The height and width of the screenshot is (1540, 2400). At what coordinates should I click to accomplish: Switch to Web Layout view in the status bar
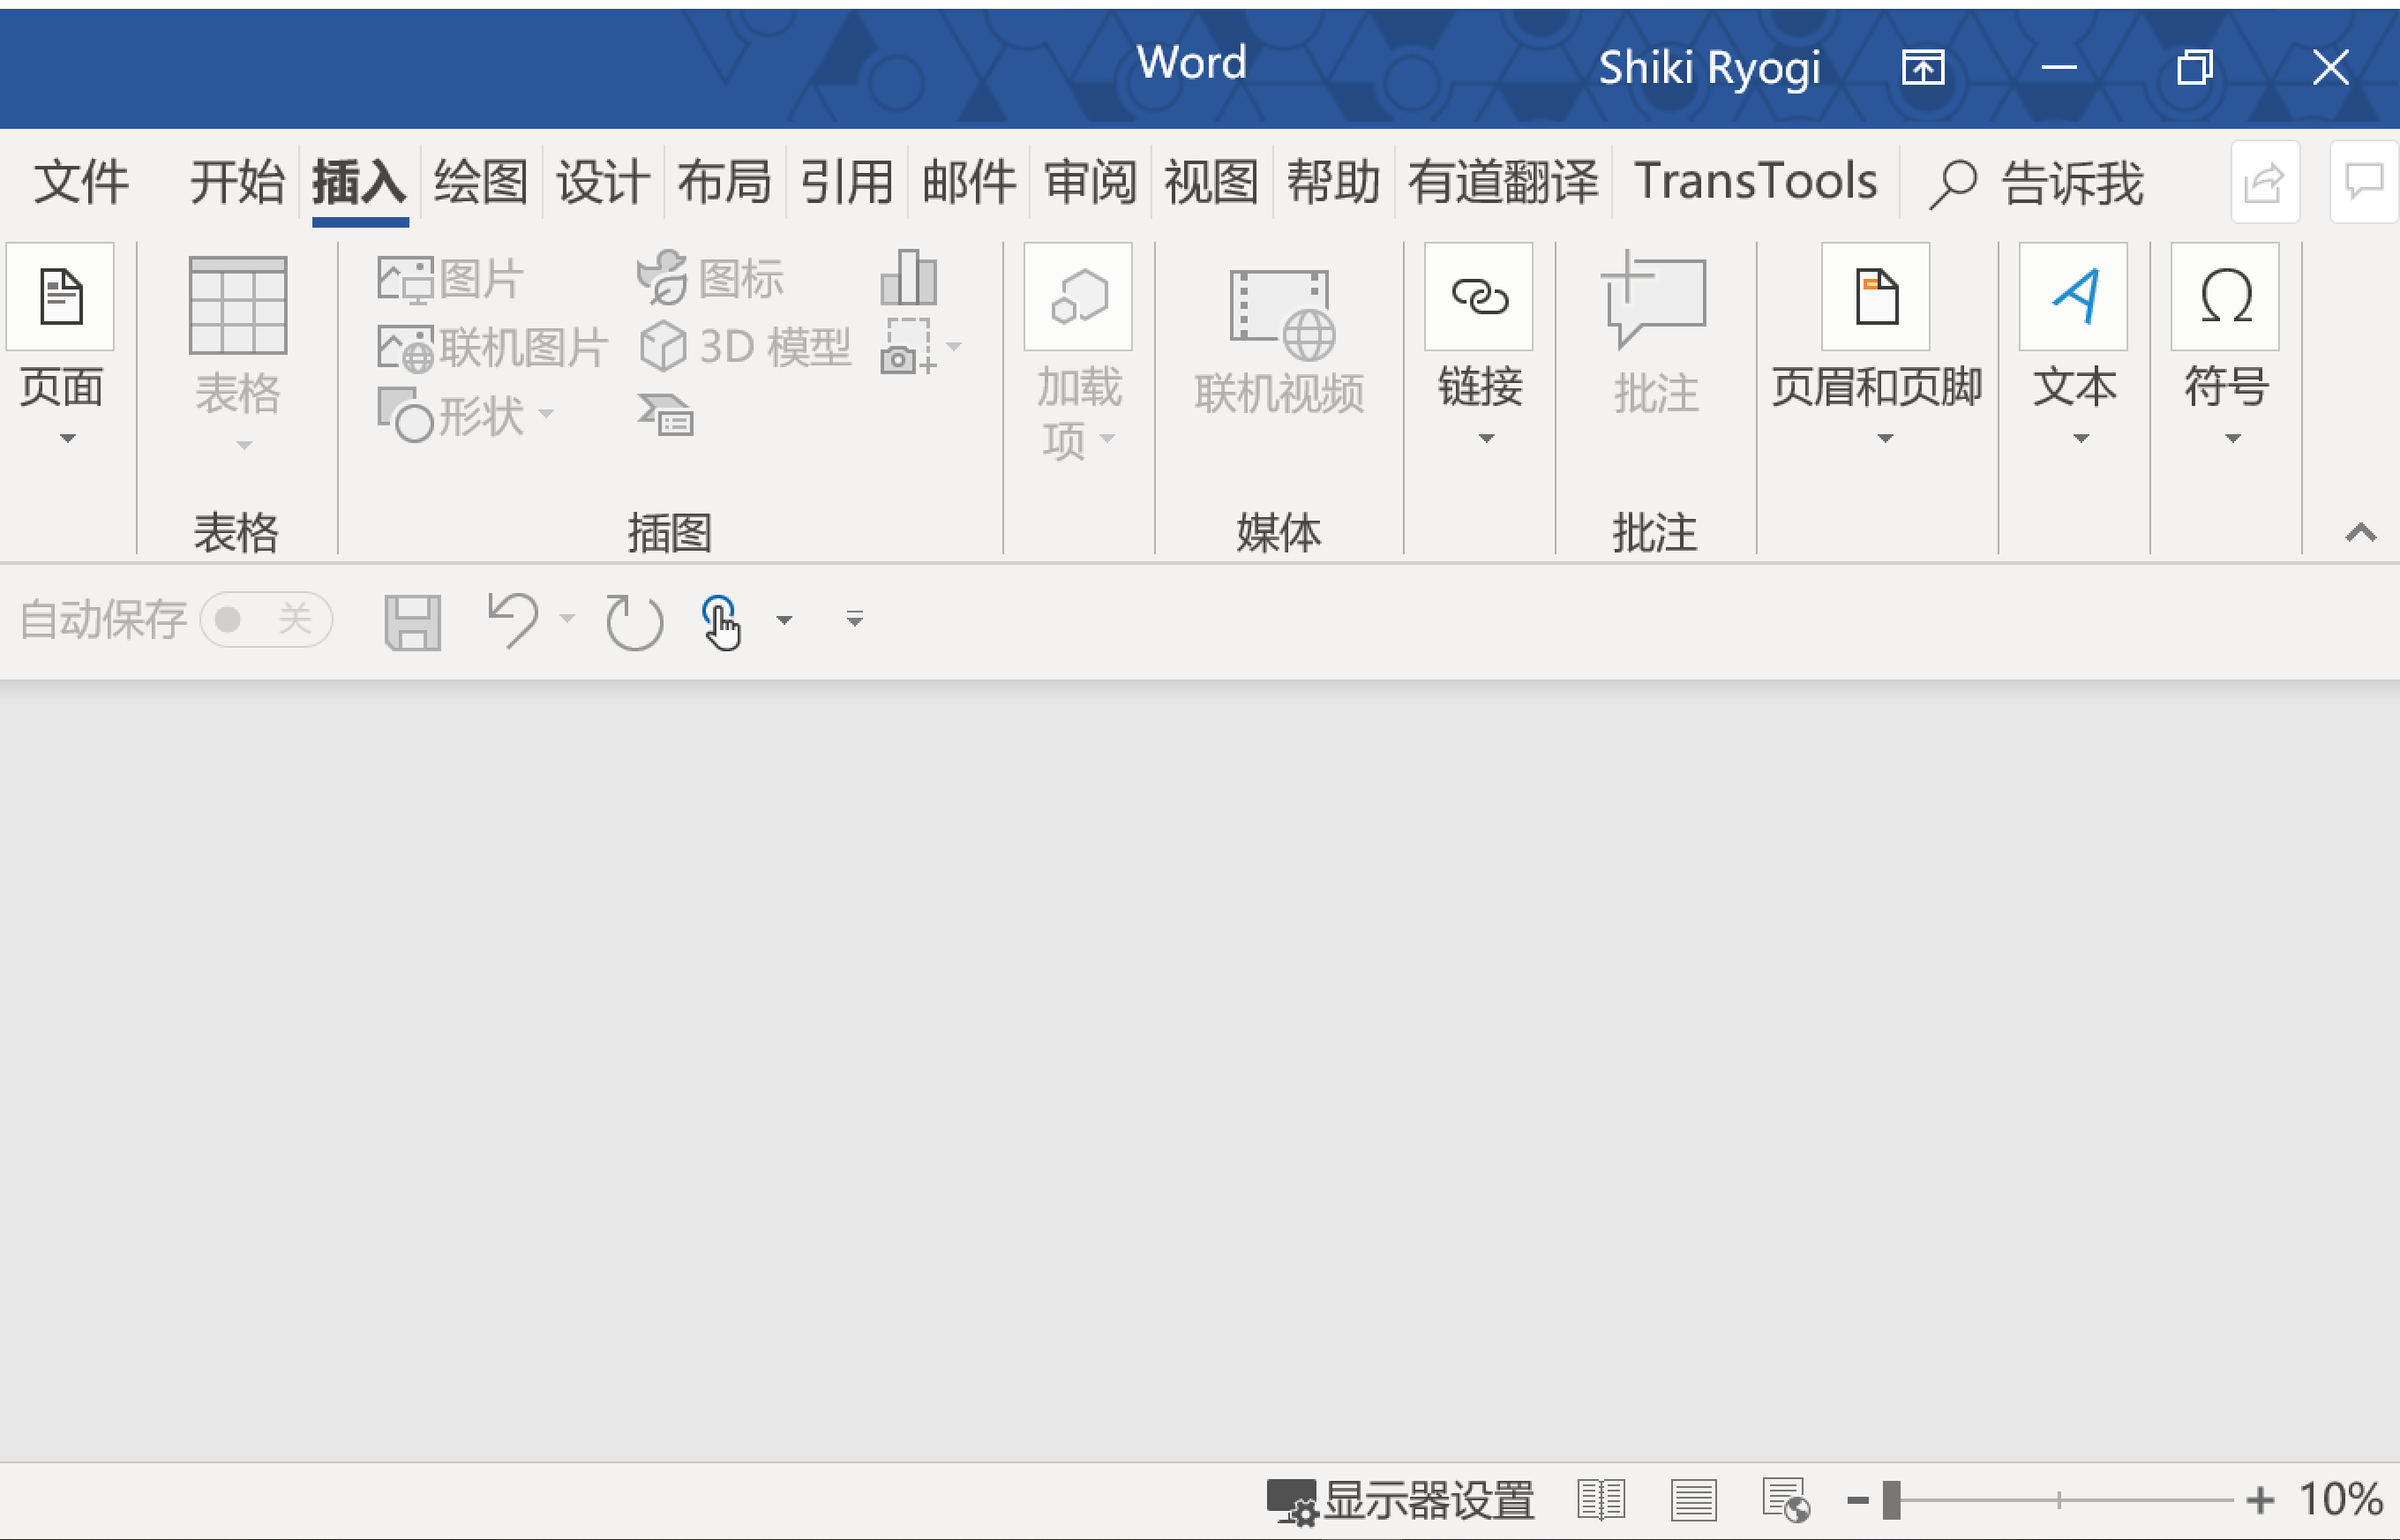(1785, 1500)
